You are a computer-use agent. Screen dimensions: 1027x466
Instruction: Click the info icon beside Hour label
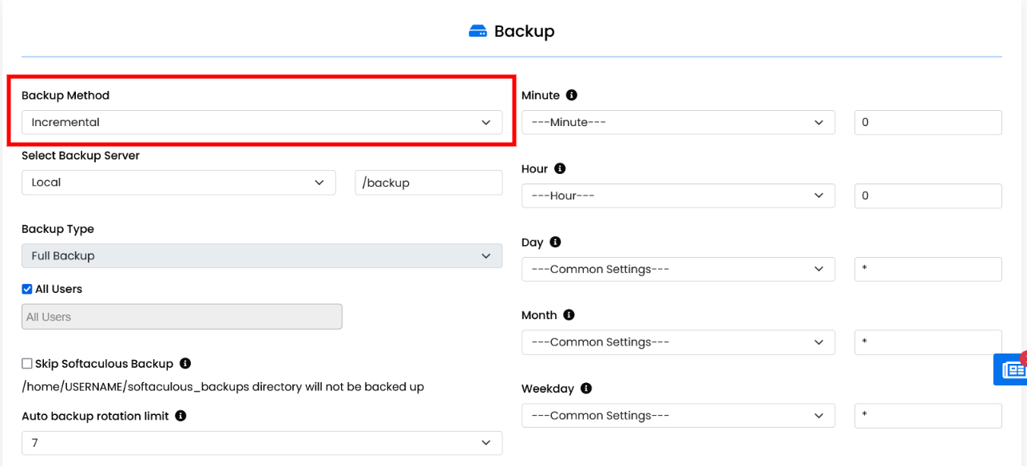(x=560, y=168)
